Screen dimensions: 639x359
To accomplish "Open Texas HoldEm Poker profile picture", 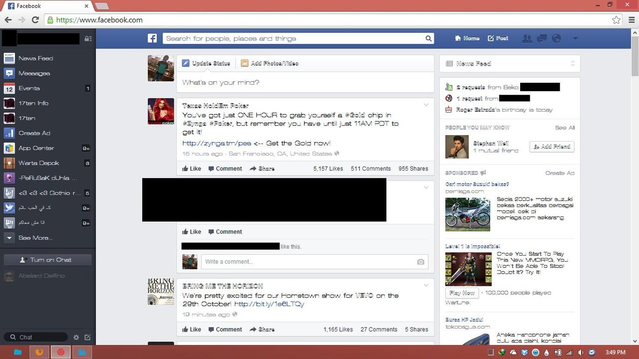I will [x=161, y=111].
